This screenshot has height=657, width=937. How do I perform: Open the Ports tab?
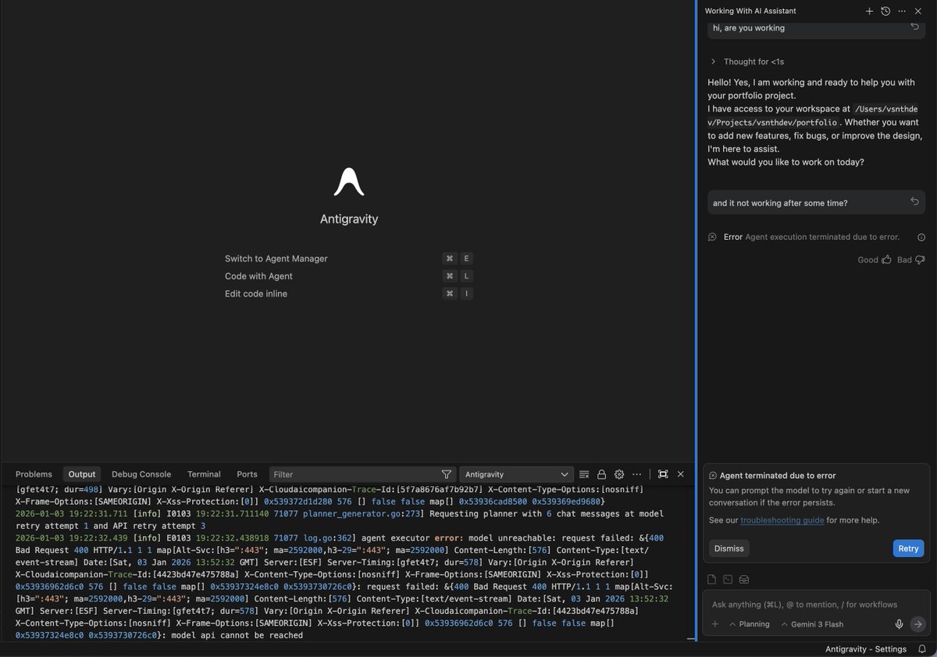247,474
